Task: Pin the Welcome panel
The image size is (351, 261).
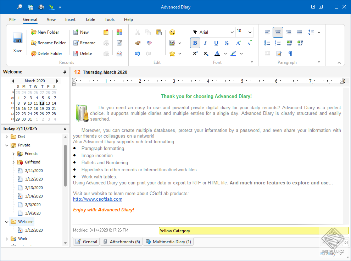Action: [65, 72]
